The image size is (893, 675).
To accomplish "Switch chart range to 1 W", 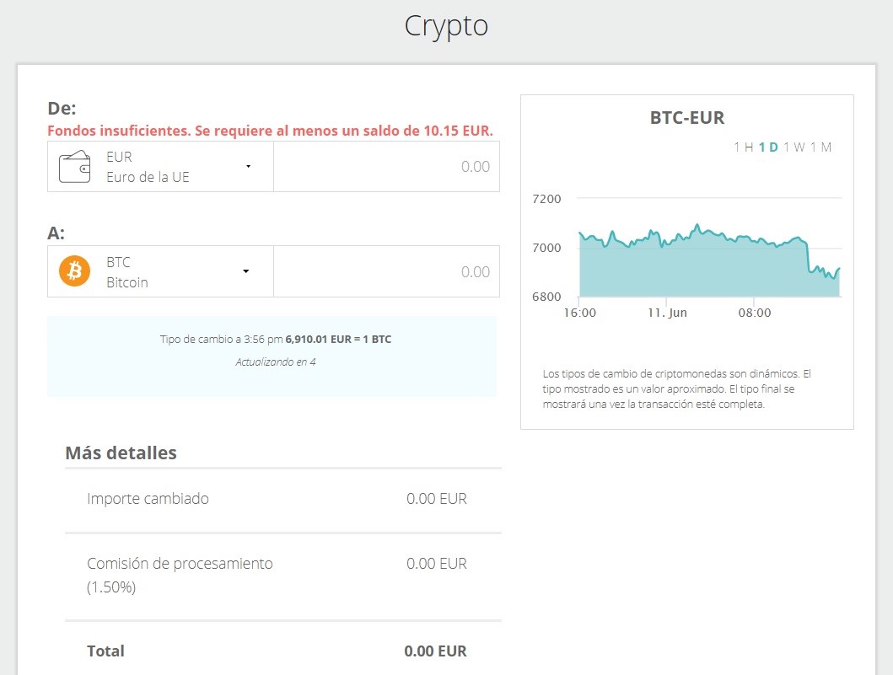I will coord(793,147).
